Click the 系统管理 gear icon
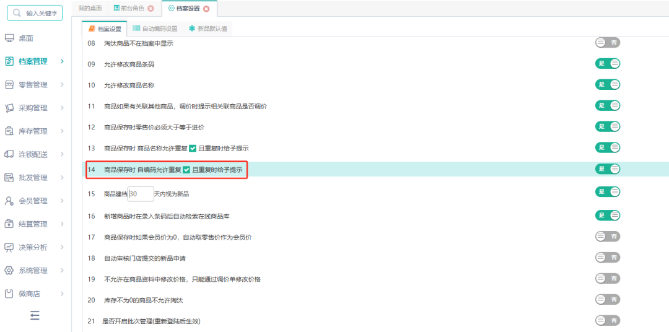This screenshot has height=332, width=669. (9, 271)
